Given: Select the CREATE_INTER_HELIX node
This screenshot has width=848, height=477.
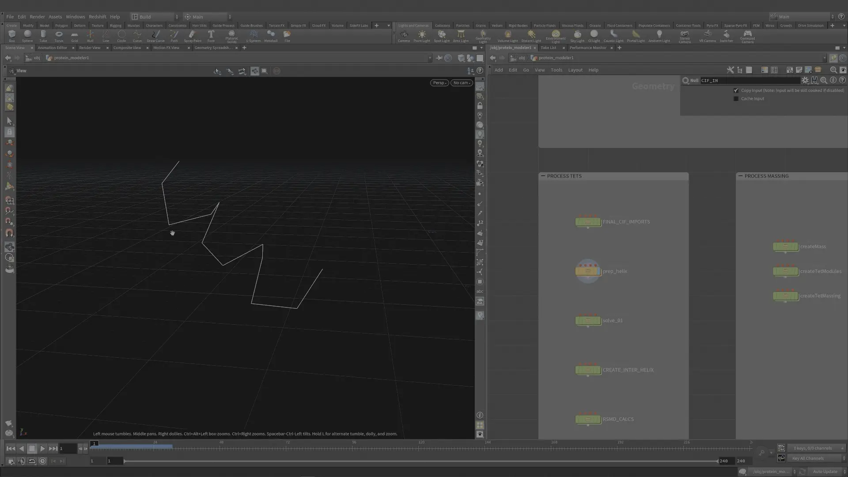Looking at the screenshot, I should coord(588,370).
